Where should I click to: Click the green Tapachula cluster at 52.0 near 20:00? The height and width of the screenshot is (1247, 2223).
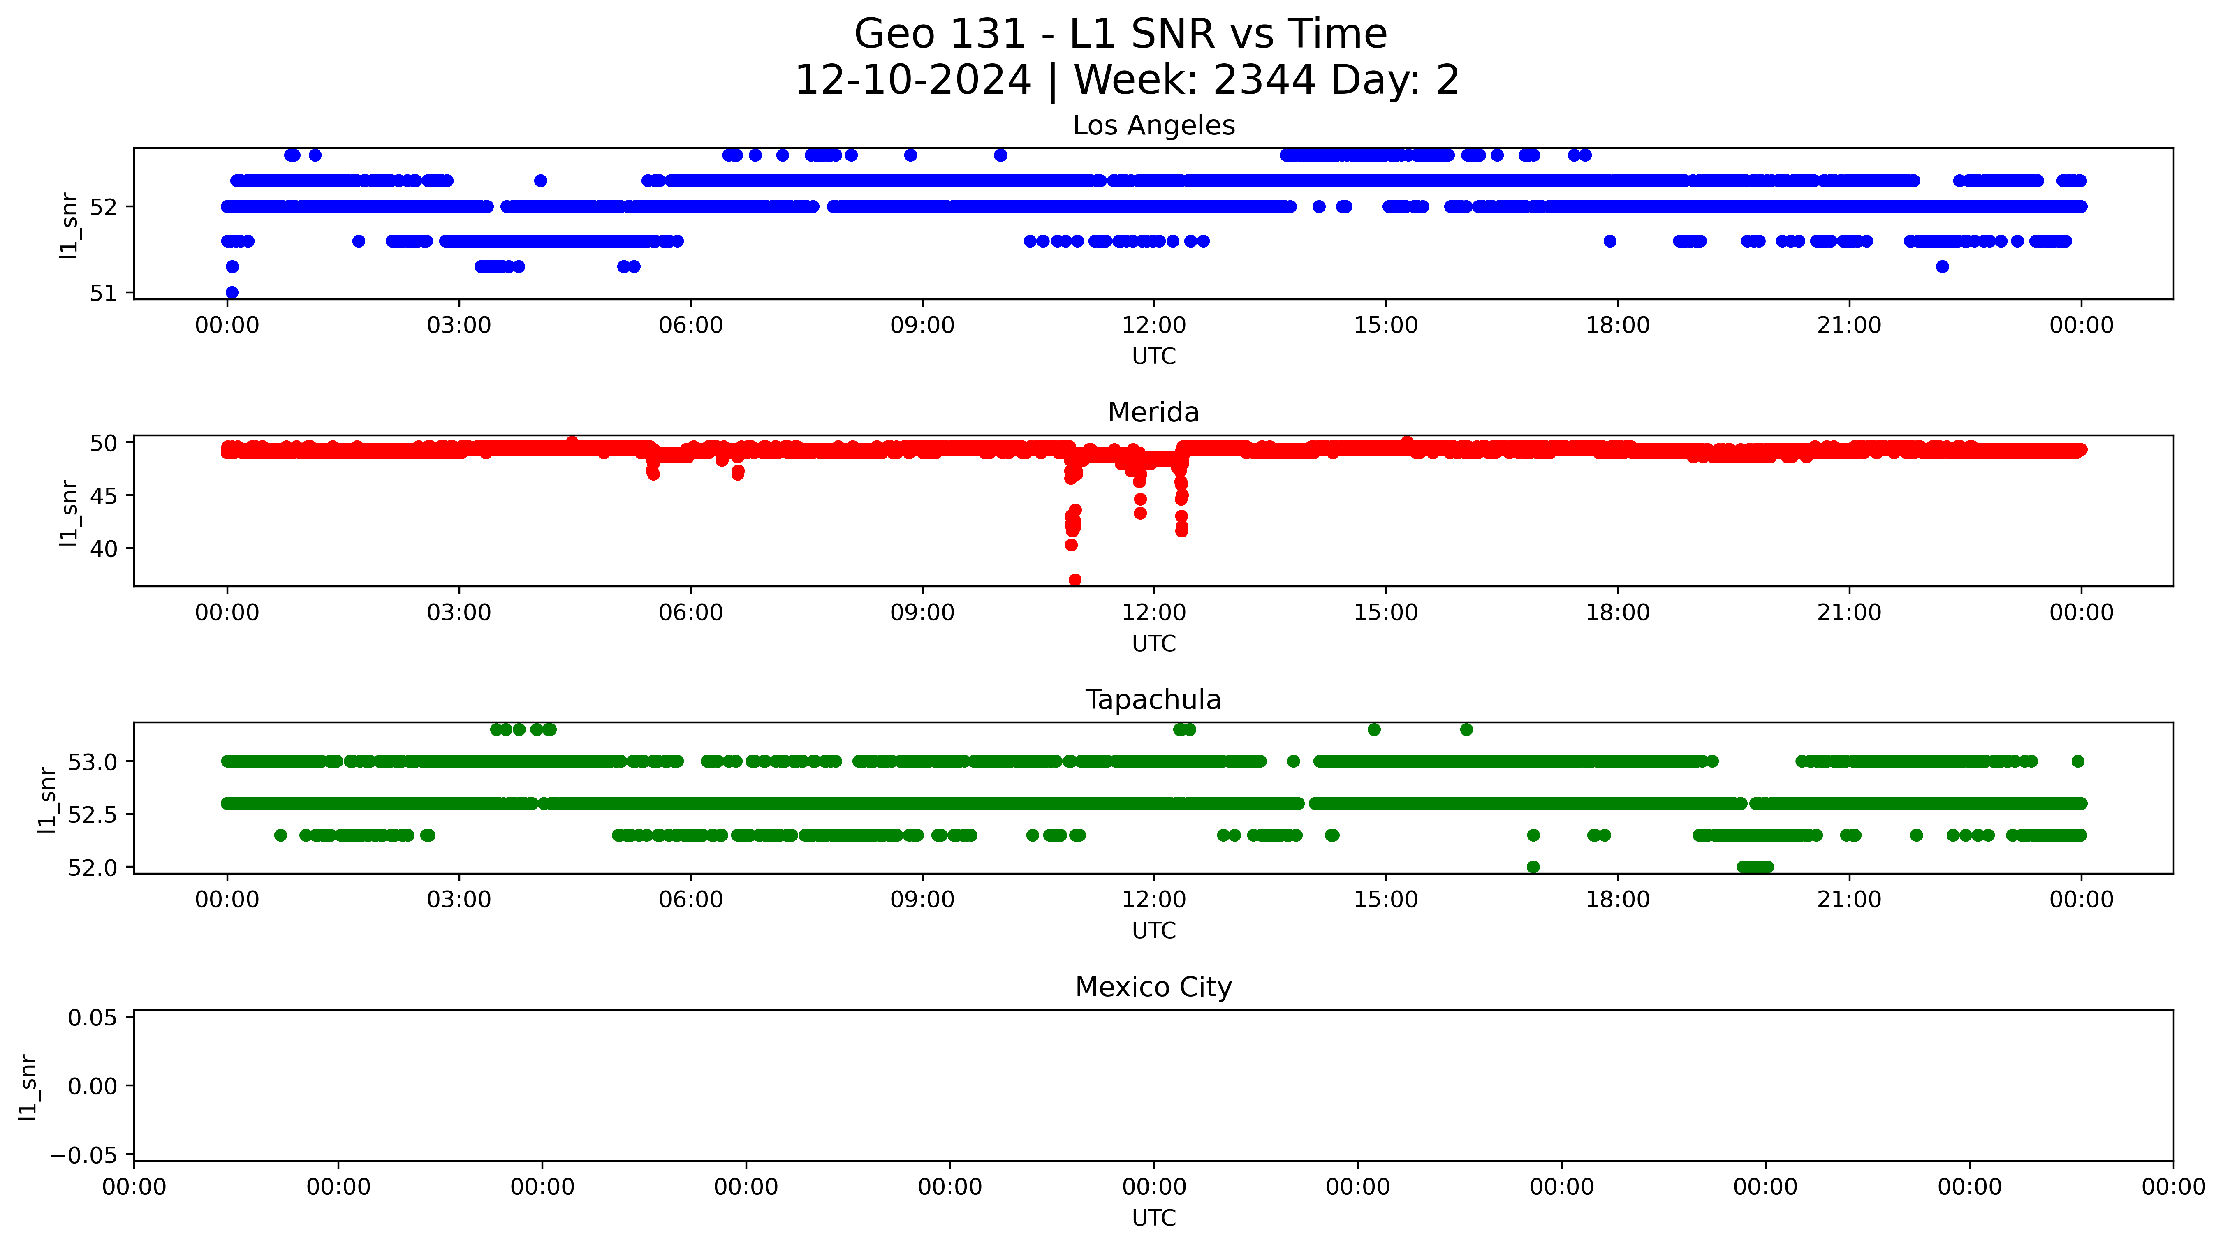(x=1755, y=866)
